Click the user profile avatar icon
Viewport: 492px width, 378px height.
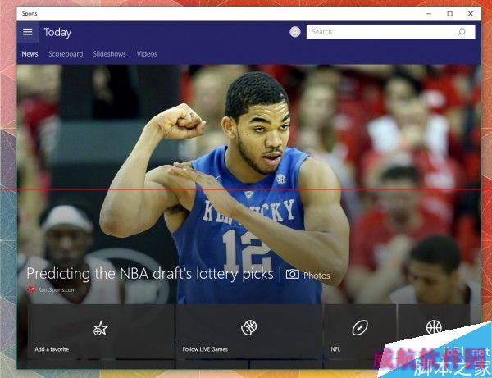[x=295, y=32]
